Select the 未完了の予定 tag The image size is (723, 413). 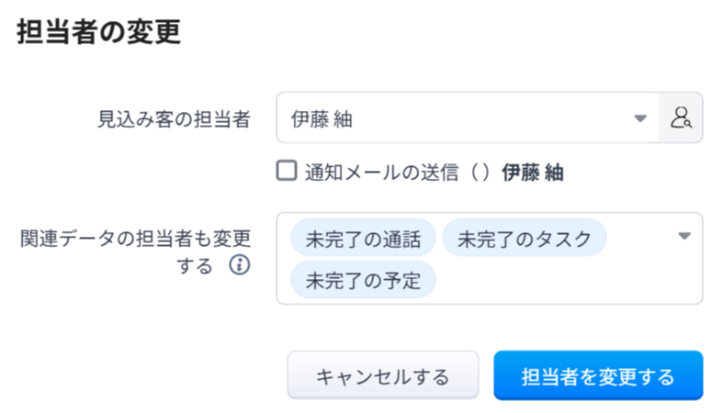(363, 280)
